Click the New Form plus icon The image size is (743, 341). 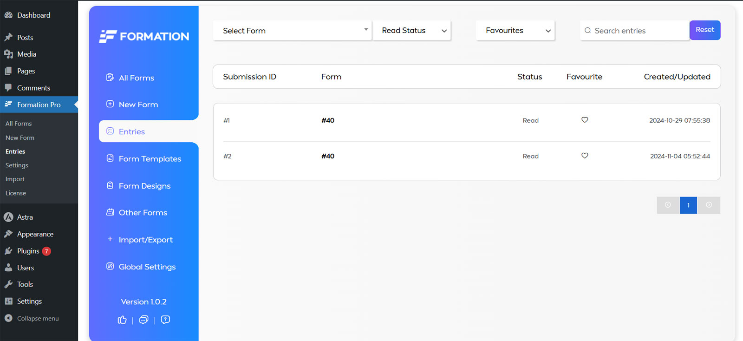click(110, 104)
